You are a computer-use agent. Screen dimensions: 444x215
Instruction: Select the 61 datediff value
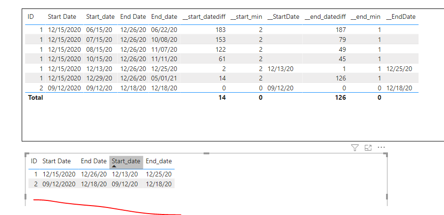point(222,59)
